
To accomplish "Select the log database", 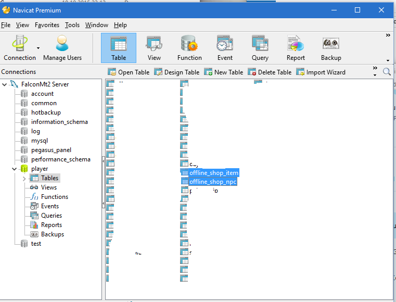I will click(35, 131).
